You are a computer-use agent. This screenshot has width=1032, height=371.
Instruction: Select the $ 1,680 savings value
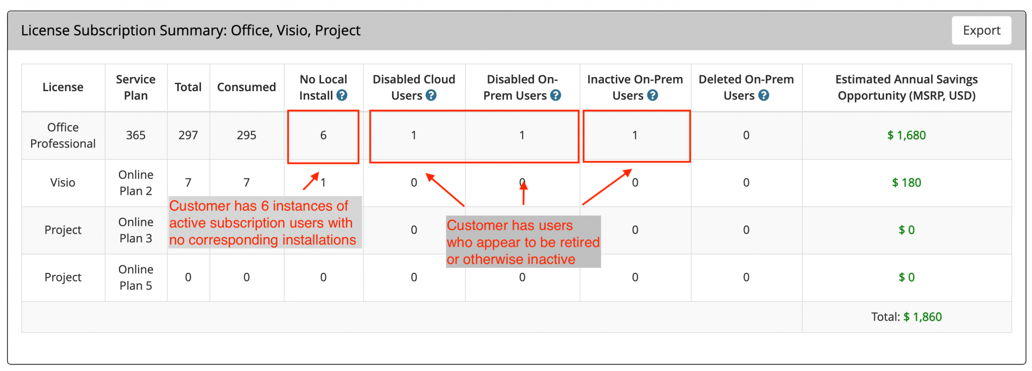[907, 135]
